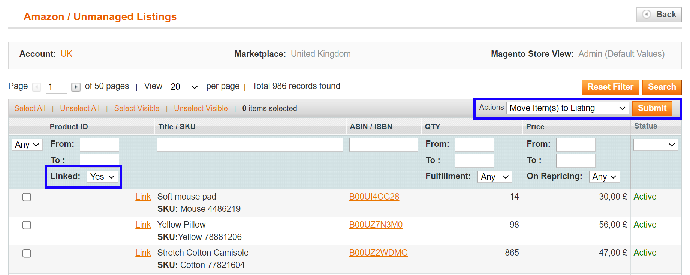690x275 pixels.
Task: Click Unselect All link
Action: point(80,108)
